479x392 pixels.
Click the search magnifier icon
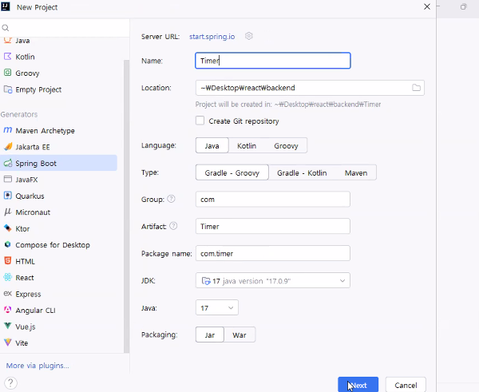tap(6, 28)
